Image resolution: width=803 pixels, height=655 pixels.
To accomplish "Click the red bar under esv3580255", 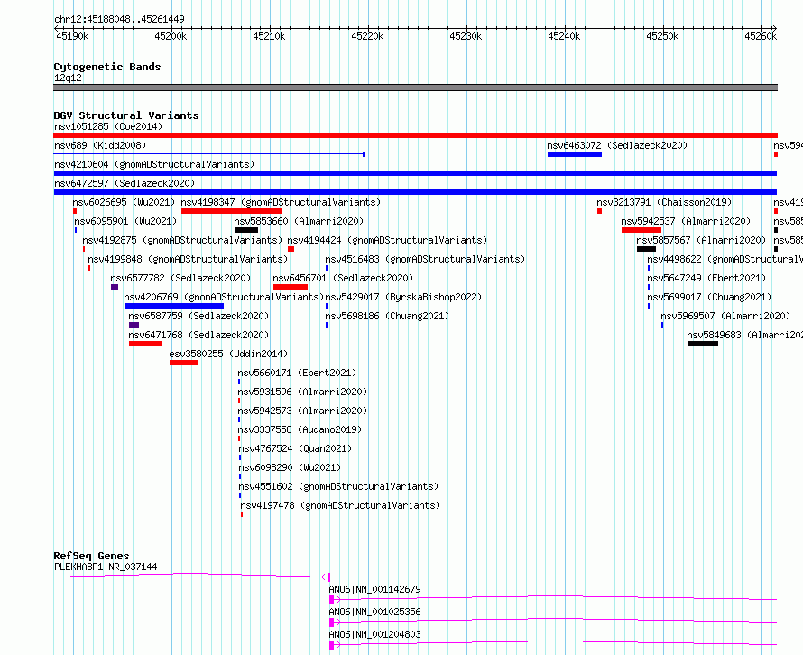I will 183,363.
